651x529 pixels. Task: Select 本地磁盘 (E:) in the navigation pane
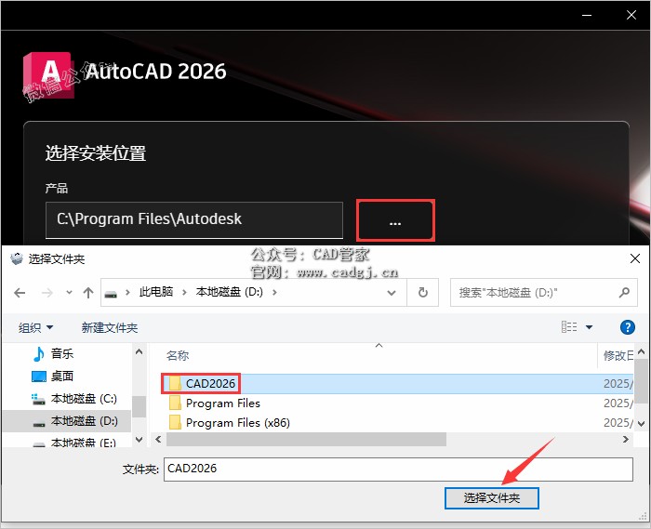click(x=84, y=443)
